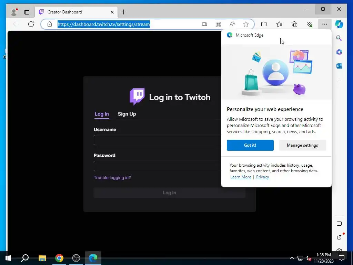
Task: Open the Favorites list icon
Action: pyautogui.click(x=279, y=24)
